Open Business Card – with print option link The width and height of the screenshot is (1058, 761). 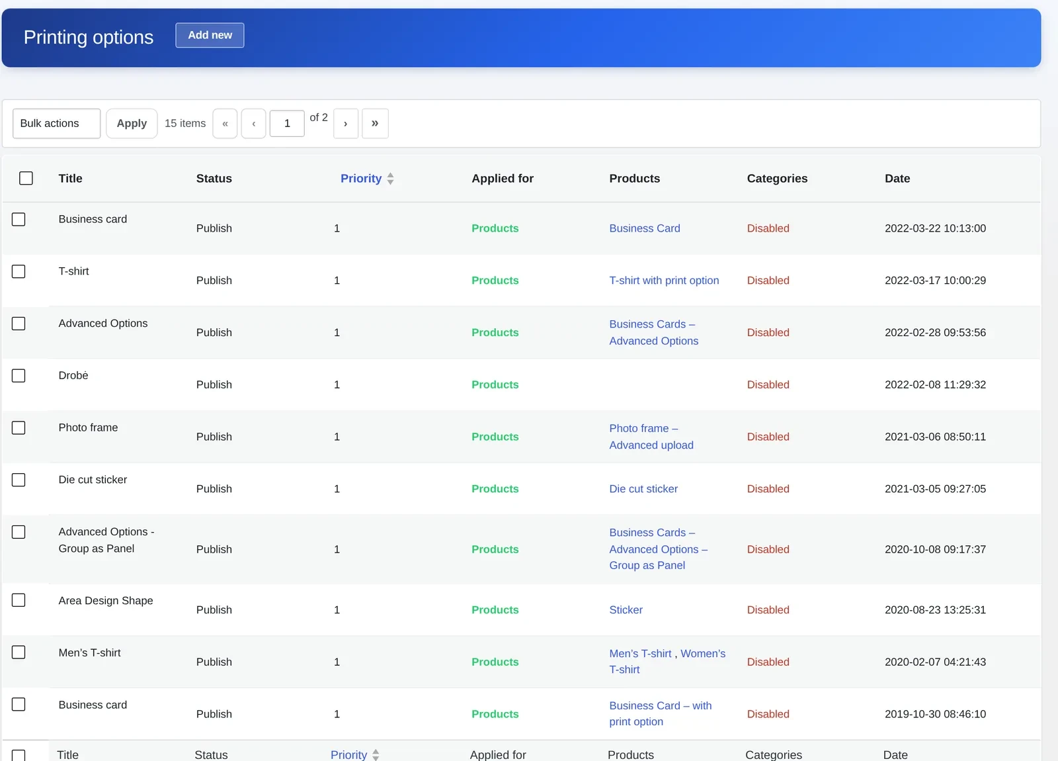point(661,714)
